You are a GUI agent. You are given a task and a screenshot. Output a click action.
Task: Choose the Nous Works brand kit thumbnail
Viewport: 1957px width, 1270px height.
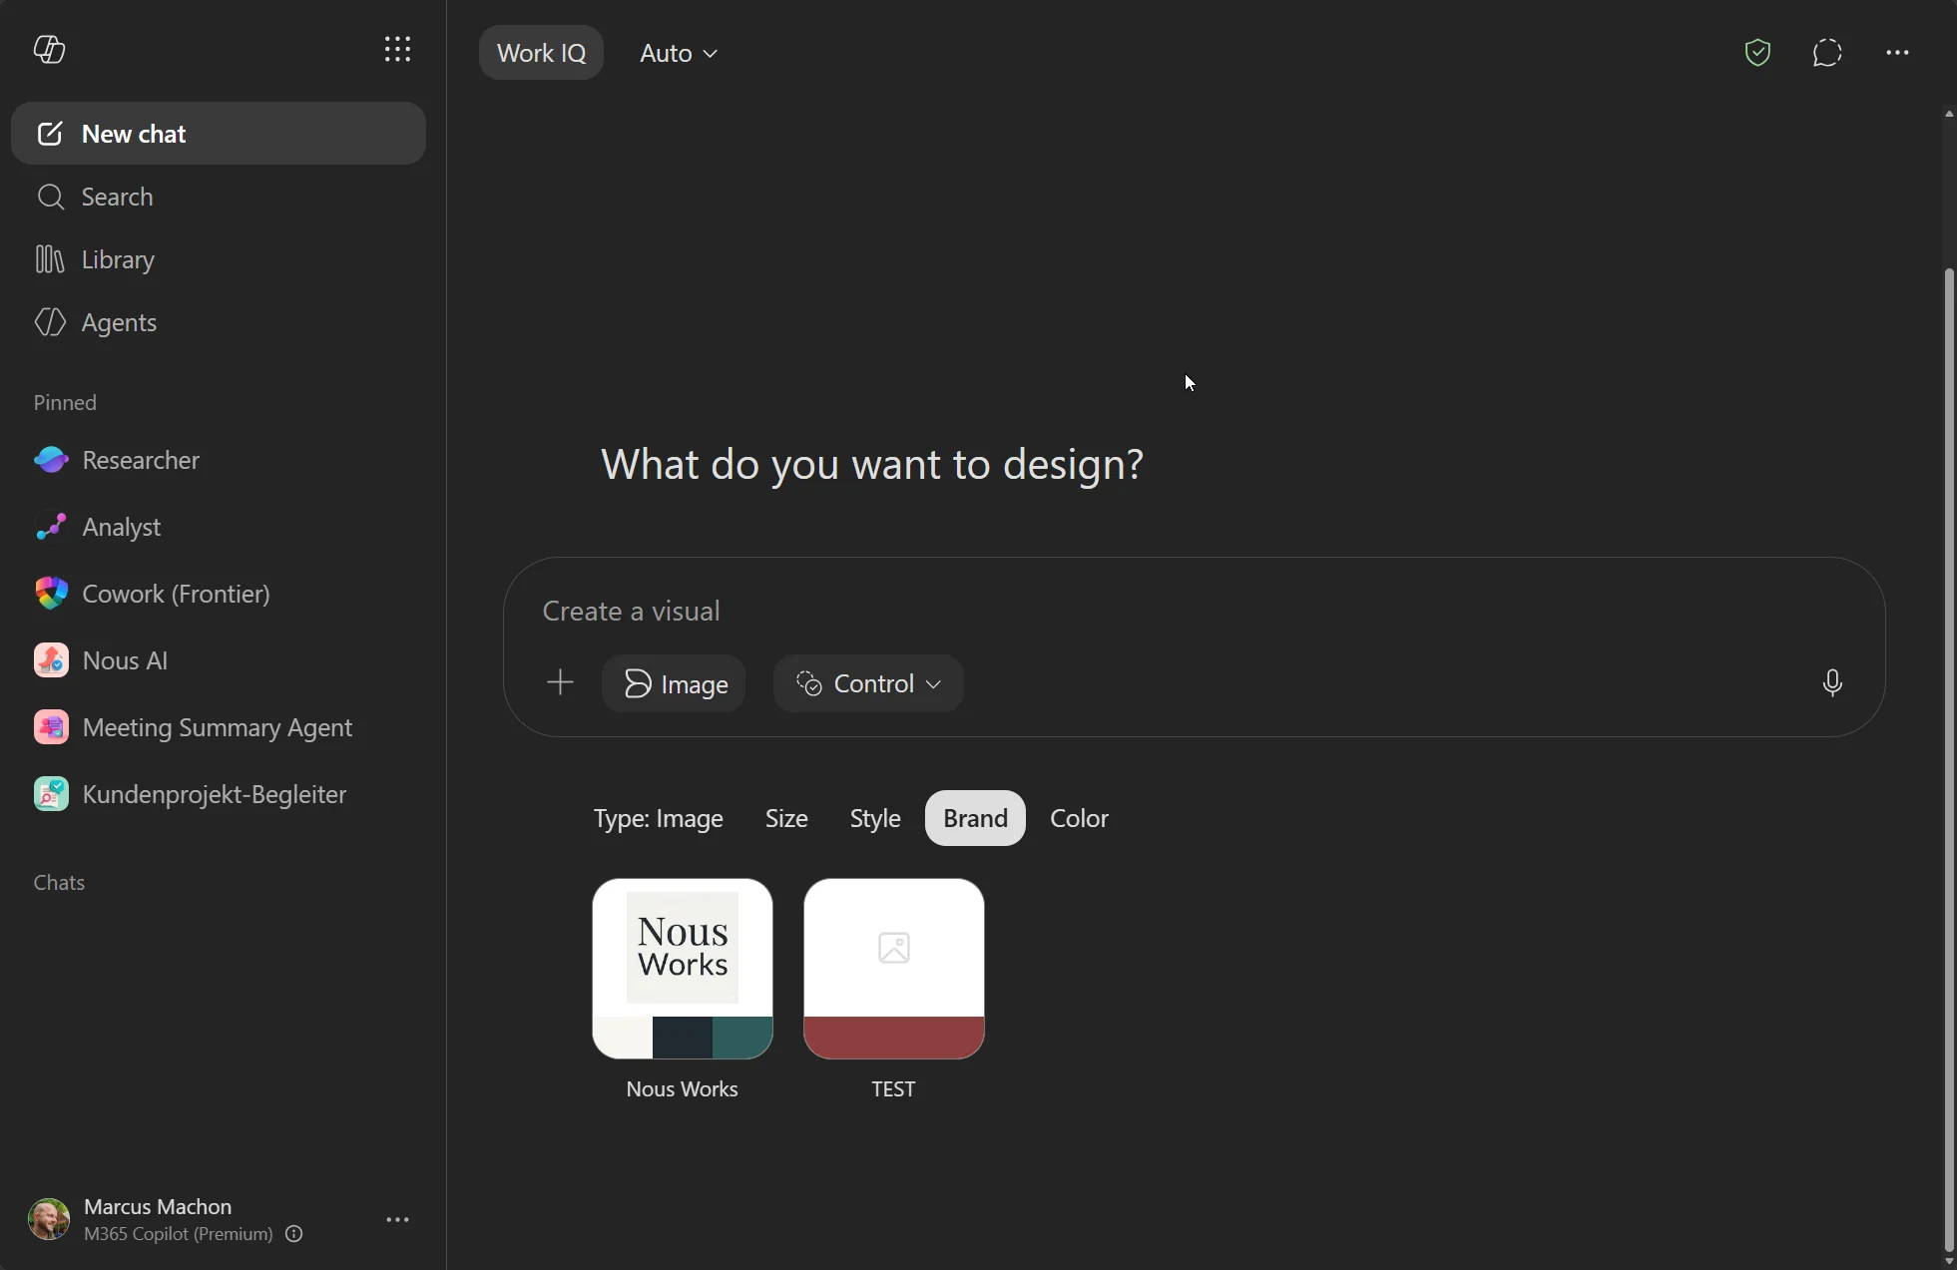(683, 968)
